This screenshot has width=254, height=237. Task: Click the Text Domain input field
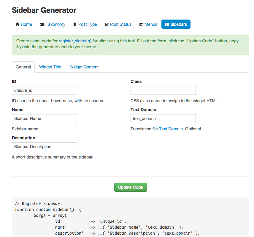coord(163,118)
